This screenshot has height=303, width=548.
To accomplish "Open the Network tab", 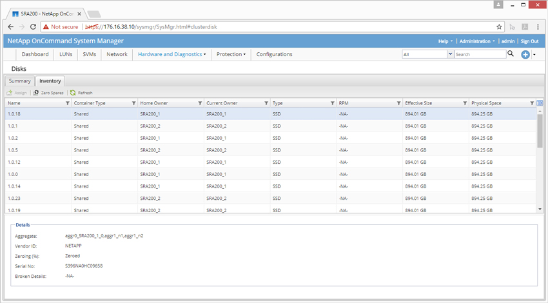I will pyautogui.click(x=117, y=54).
